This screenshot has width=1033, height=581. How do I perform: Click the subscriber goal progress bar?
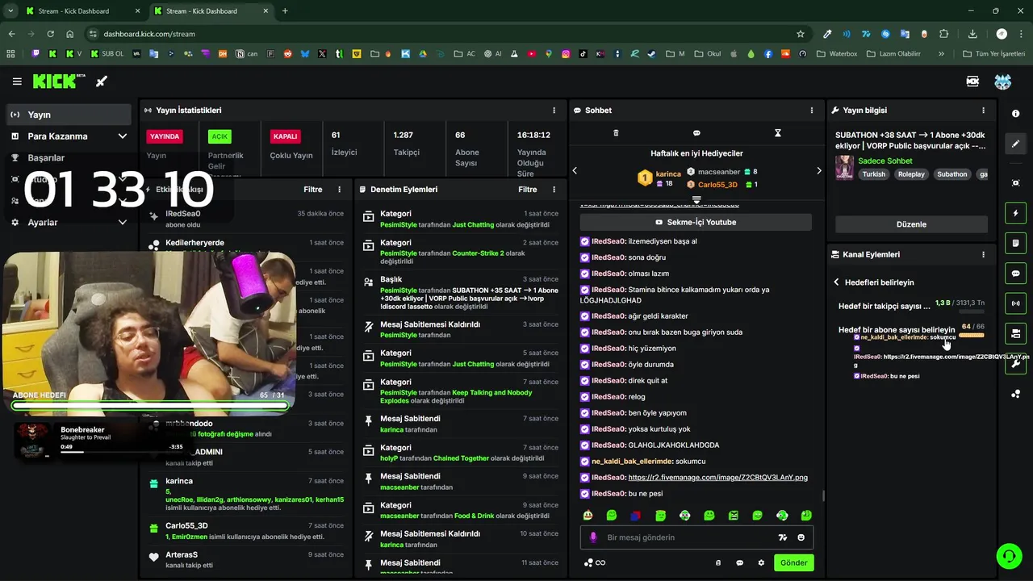pyautogui.click(x=971, y=335)
